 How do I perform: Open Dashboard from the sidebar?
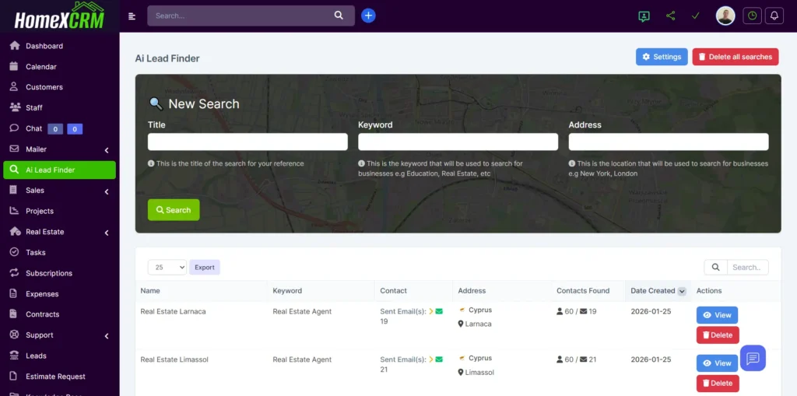click(44, 46)
